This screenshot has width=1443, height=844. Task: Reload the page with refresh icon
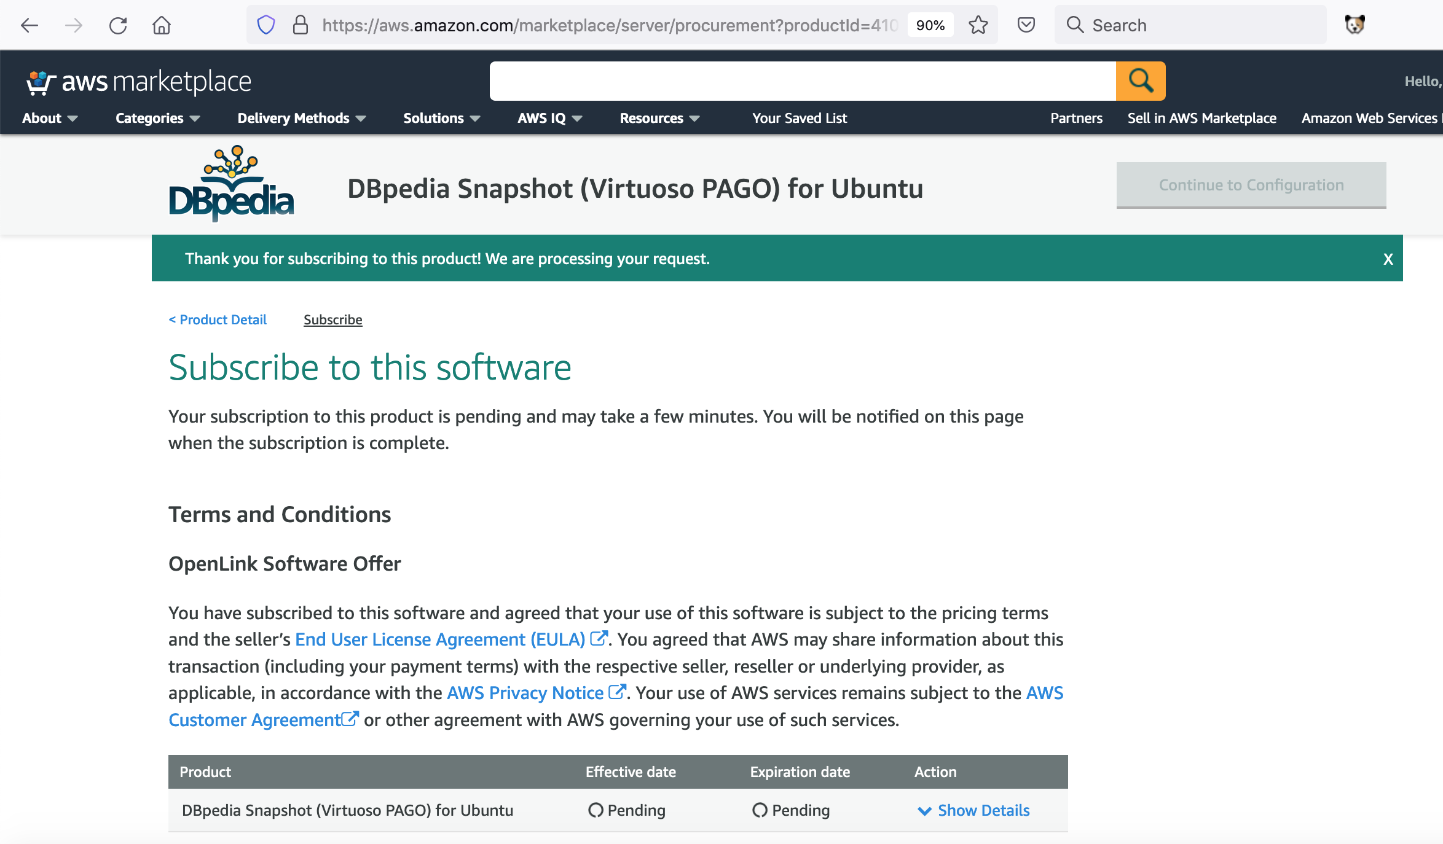point(117,25)
